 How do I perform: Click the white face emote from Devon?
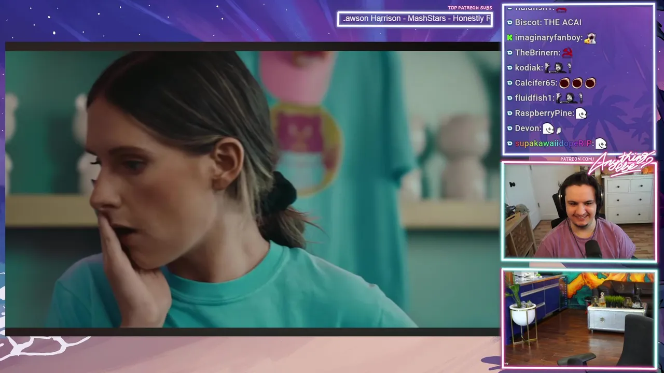click(549, 128)
